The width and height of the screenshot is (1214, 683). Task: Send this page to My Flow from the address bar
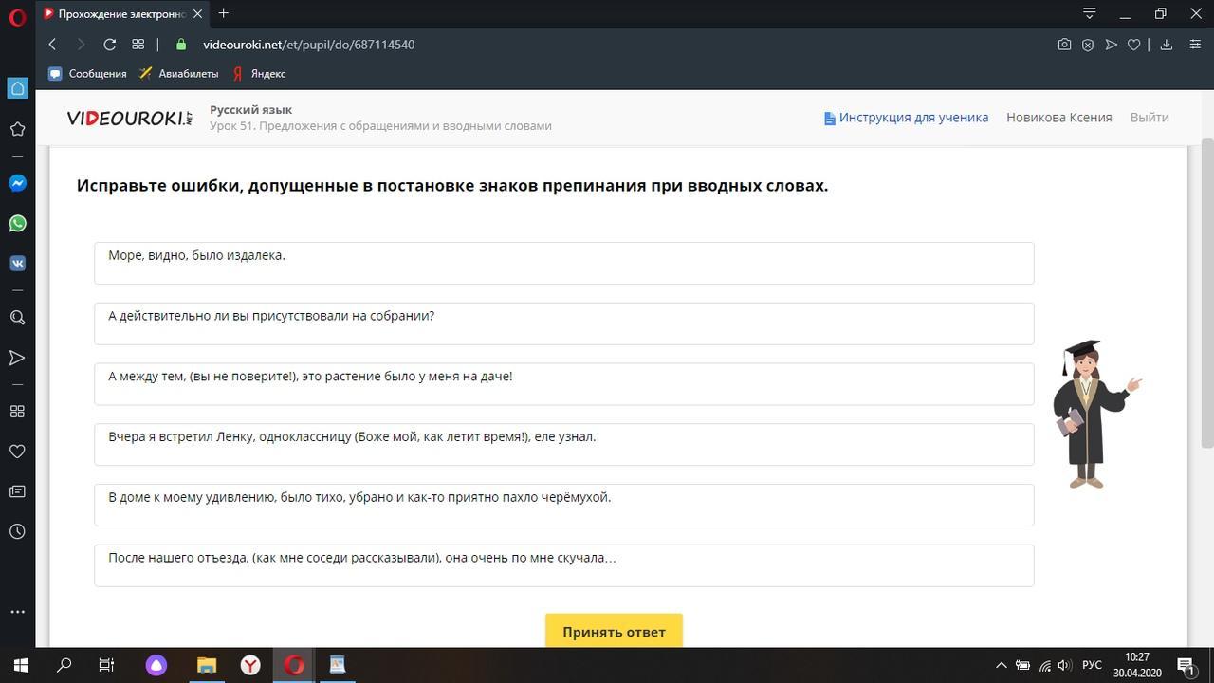(1111, 45)
